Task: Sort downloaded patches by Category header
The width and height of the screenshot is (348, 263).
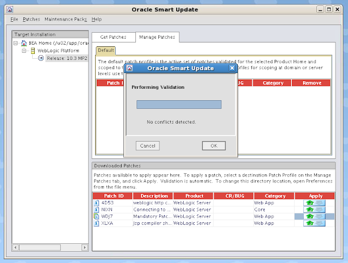Action: 274,196
